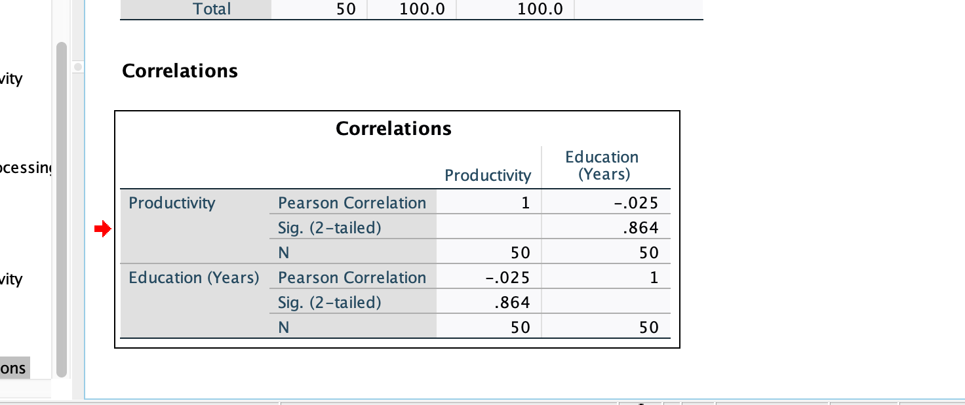This screenshot has height=405, width=965.
Task: Select the second 'Productivity' entry in outline pane
Action: (12, 279)
